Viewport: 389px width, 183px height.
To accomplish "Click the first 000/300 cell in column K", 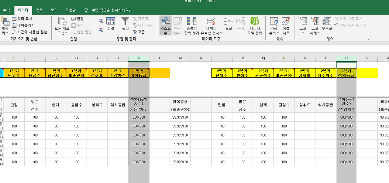I will 139,117.
